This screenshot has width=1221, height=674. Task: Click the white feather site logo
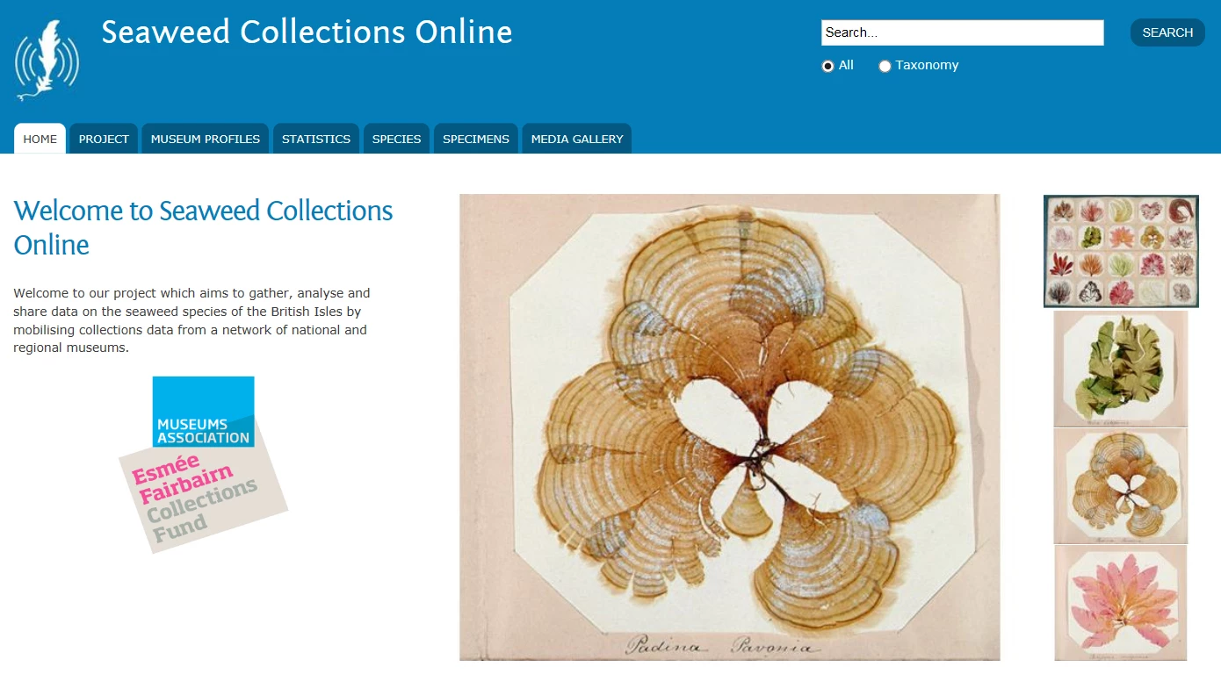pyautogui.click(x=47, y=61)
